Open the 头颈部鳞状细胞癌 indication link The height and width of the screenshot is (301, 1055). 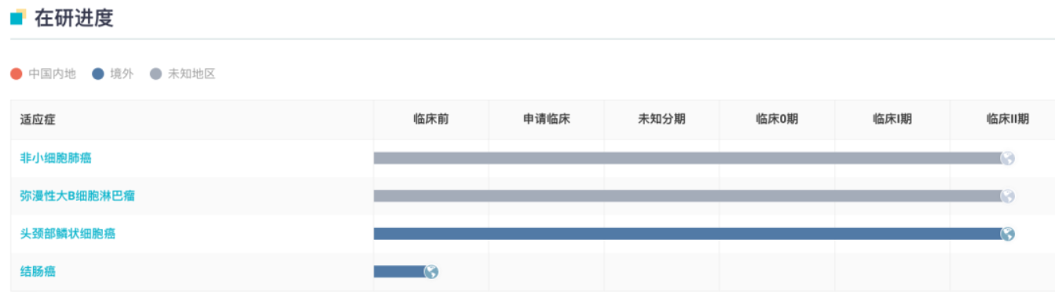click(x=68, y=234)
